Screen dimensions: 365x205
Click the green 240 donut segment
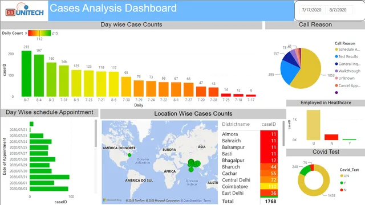[305, 170]
